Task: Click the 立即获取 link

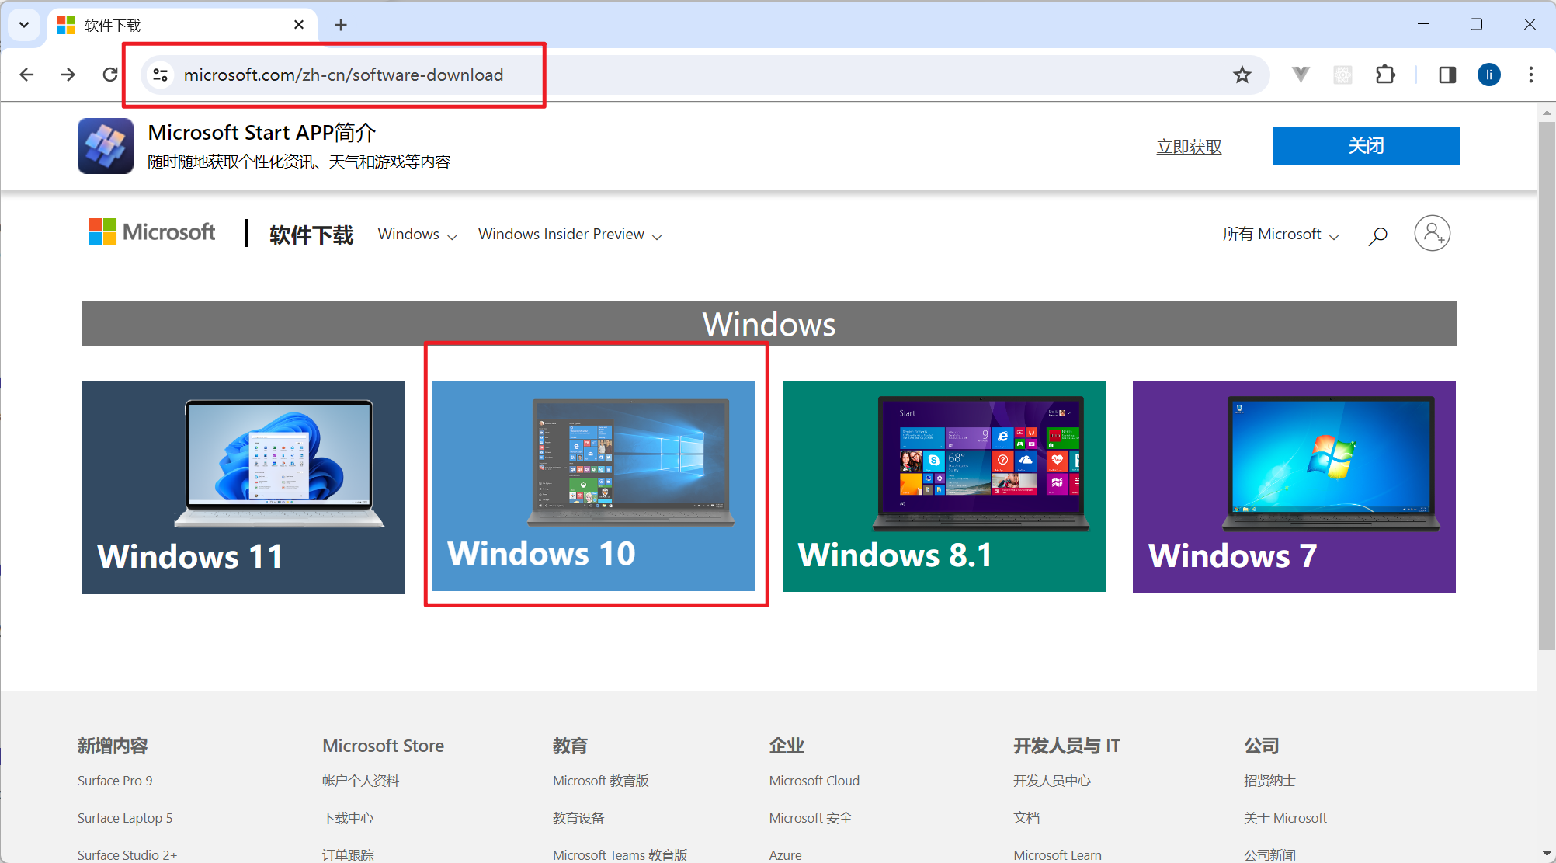Action: click(x=1189, y=147)
